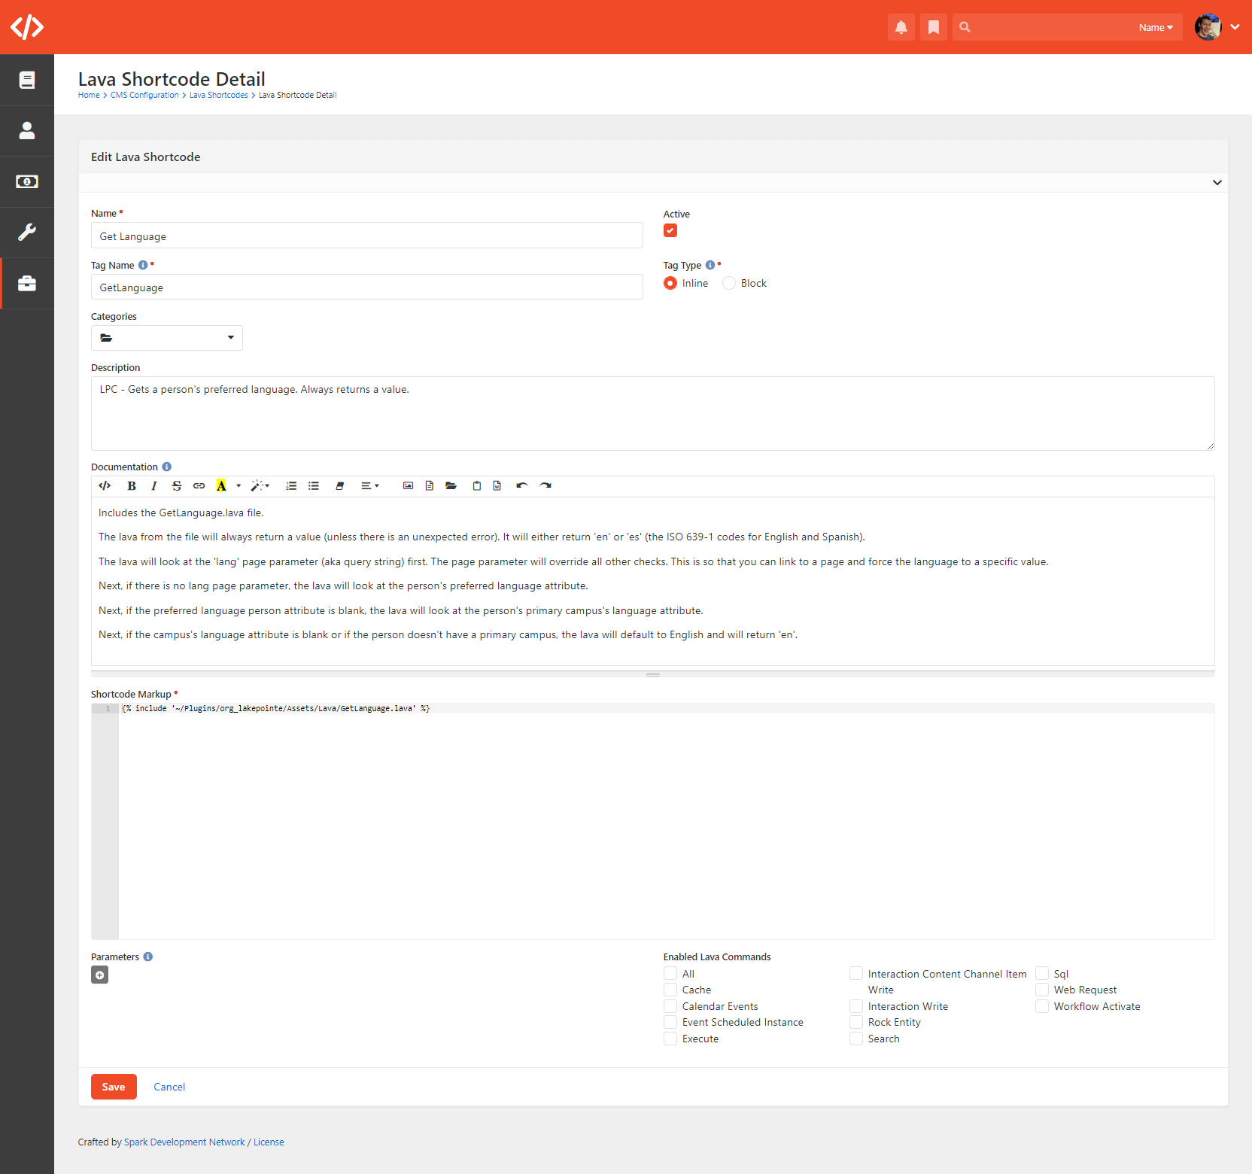Viewport: 1252px width, 1174px height.
Task: Click the Parameters info icon
Action: (148, 957)
